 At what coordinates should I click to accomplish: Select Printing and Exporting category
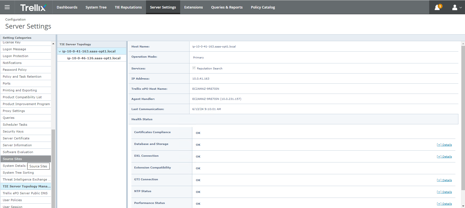26,90
